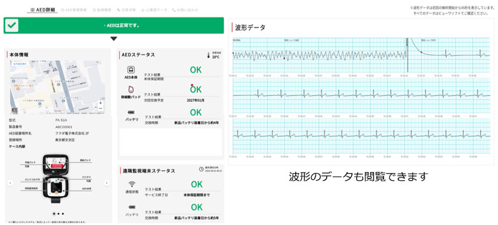Collapse the status banner with the black triangle
498x225 pixels.
[114, 39]
